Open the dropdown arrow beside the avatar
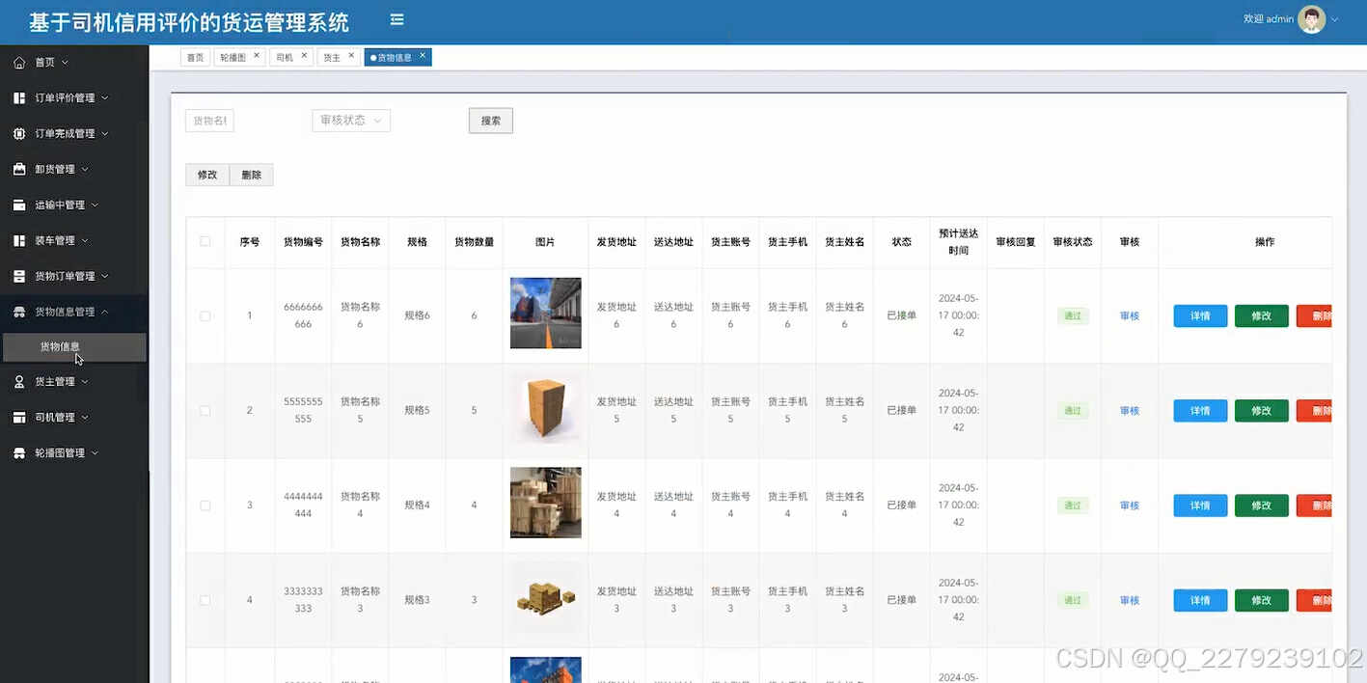The image size is (1367, 683). click(1335, 19)
